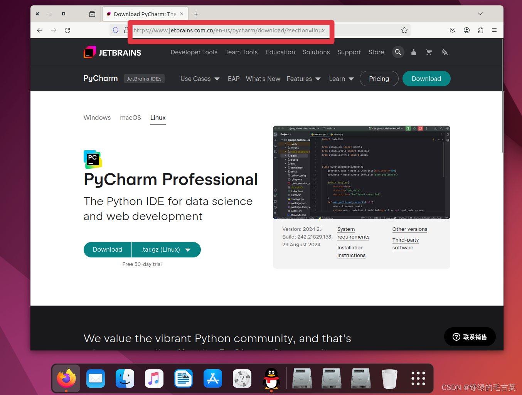Expand the Use Cases dropdown
The height and width of the screenshot is (395, 522).
coord(200,79)
